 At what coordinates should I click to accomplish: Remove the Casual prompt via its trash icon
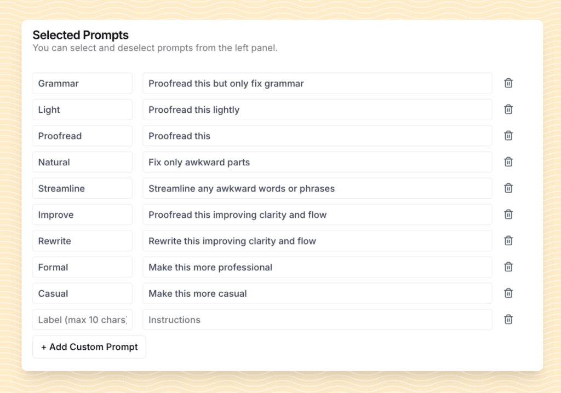point(508,293)
